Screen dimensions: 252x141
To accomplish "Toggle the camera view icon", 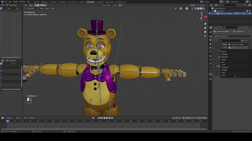I will click(205, 32).
